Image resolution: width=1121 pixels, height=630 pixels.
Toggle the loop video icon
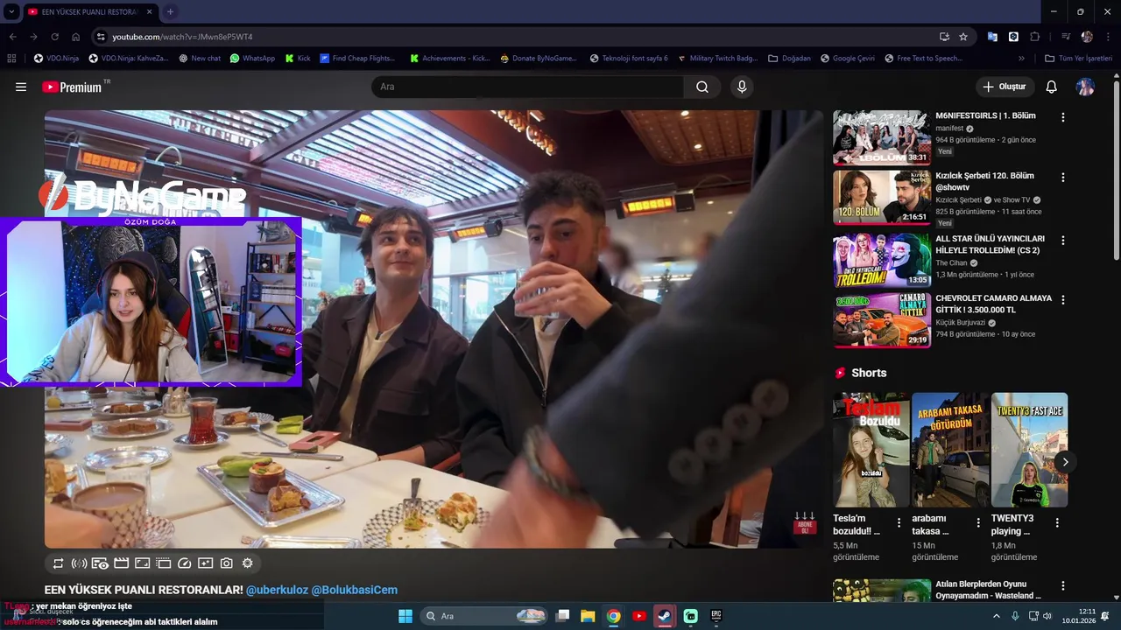click(x=58, y=563)
